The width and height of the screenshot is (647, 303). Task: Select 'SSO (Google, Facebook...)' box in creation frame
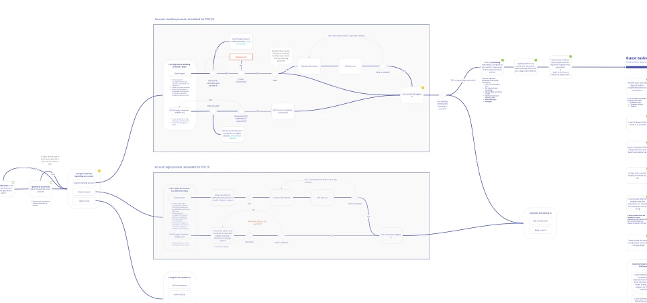click(179, 111)
